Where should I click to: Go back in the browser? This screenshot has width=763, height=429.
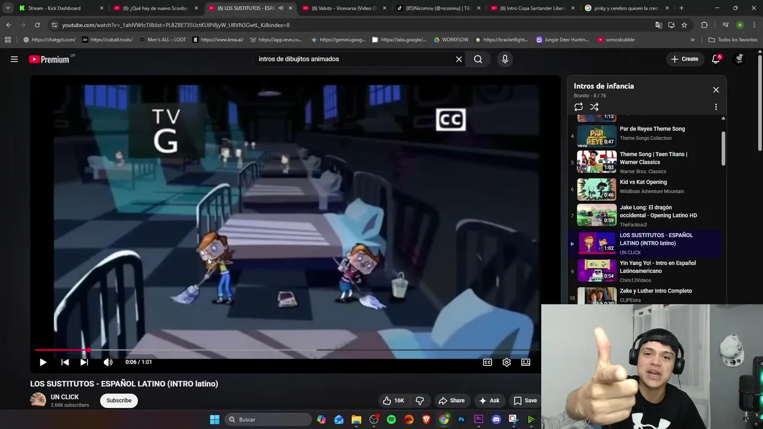(x=8, y=25)
